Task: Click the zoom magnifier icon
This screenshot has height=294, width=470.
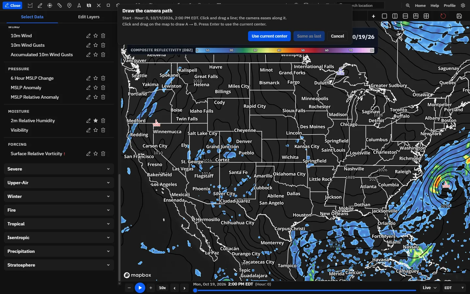Action: [408, 6]
